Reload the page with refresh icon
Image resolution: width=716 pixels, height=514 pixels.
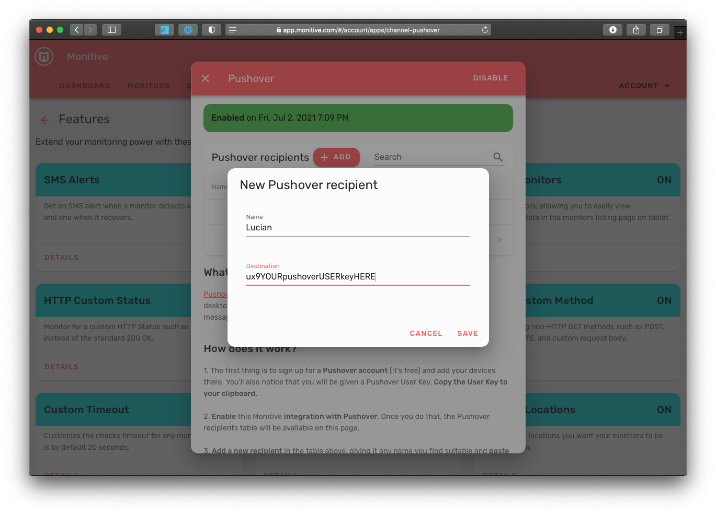point(485,30)
